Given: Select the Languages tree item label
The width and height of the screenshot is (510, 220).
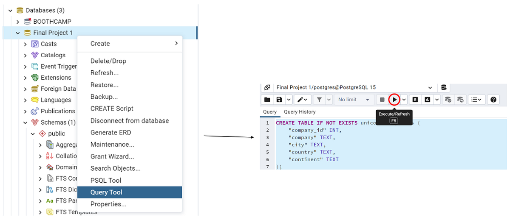Looking at the screenshot, I should 56,100.
